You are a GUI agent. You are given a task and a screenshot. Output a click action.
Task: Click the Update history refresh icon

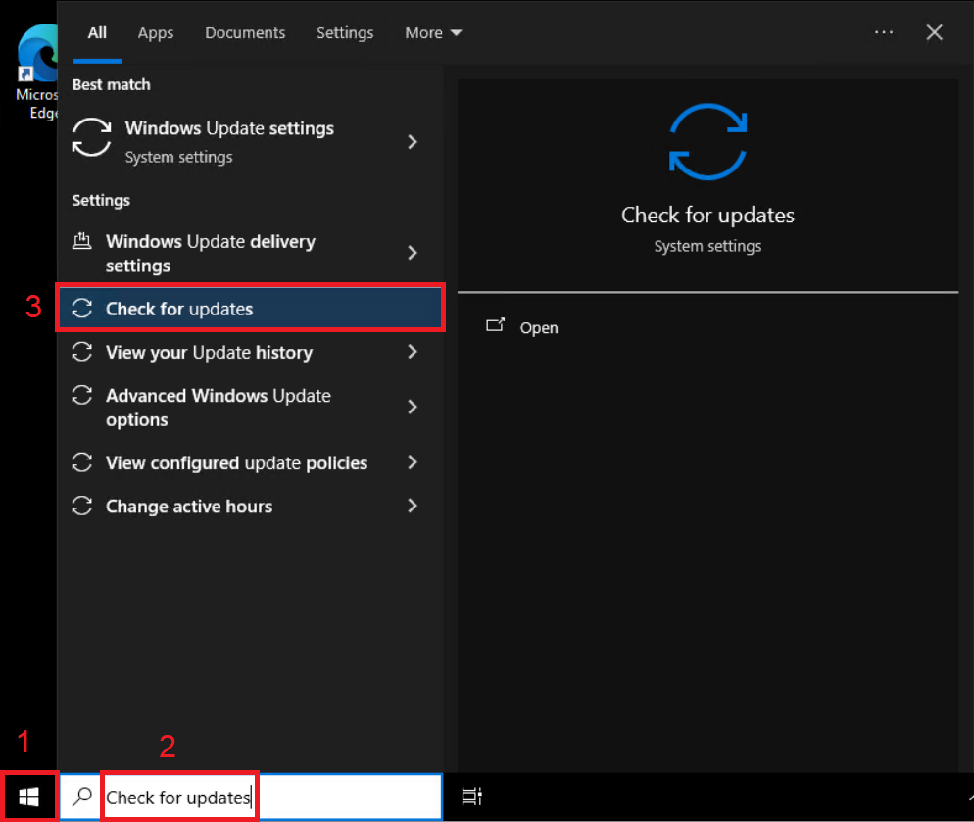click(82, 352)
